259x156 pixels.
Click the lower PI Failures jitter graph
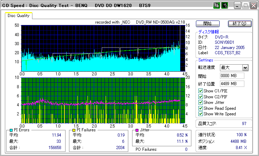pyautogui.click(x=100, y=100)
